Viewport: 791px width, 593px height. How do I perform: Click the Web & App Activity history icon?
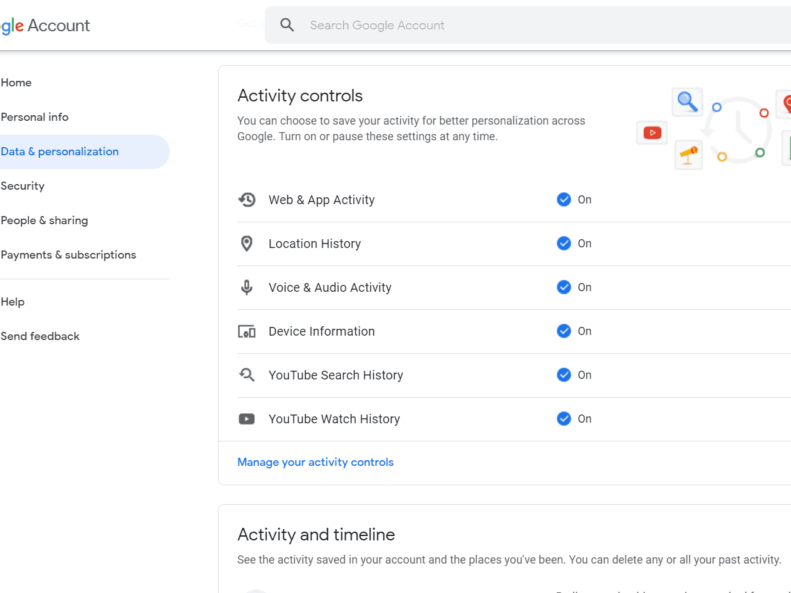tap(247, 200)
